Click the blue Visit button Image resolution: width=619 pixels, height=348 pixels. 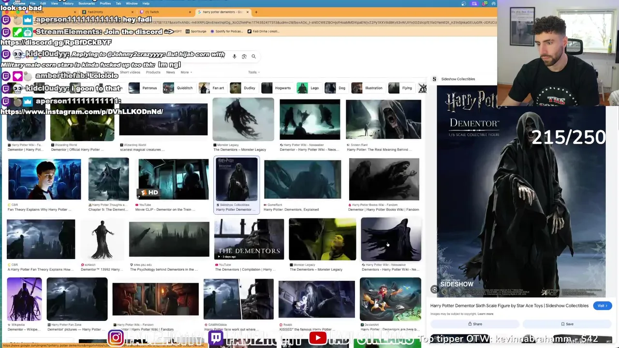point(602,305)
